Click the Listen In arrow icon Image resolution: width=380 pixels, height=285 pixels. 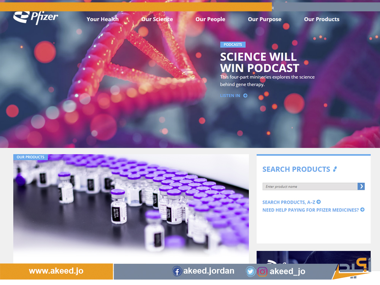[245, 95]
